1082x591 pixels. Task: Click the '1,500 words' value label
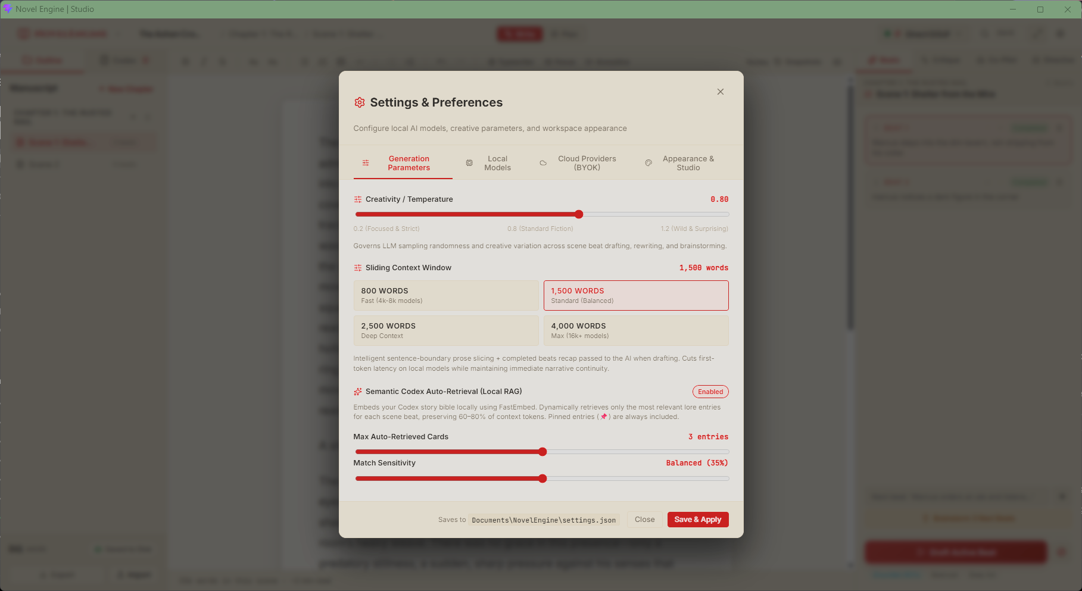pos(704,268)
